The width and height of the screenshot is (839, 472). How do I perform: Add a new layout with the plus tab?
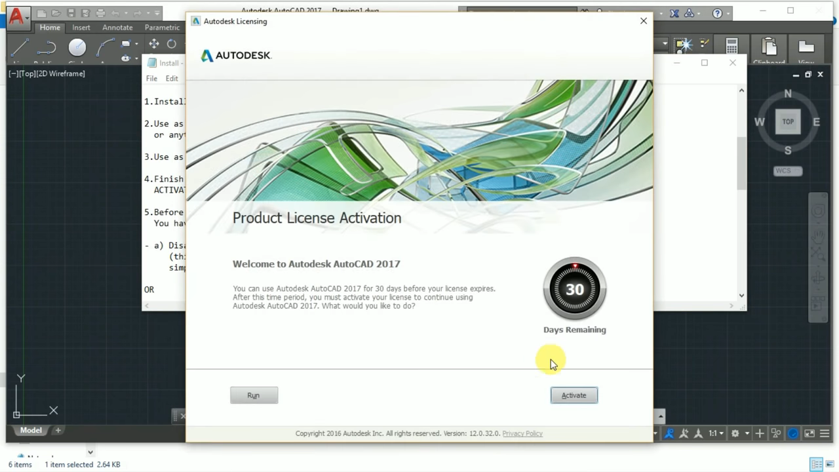coord(58,431)
